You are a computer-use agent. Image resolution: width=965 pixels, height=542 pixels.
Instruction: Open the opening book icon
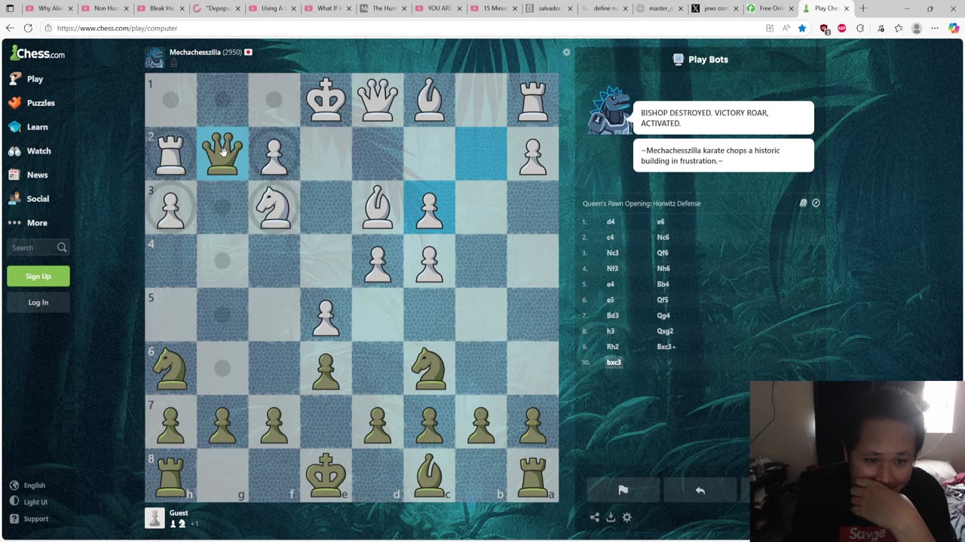point(803,203)
